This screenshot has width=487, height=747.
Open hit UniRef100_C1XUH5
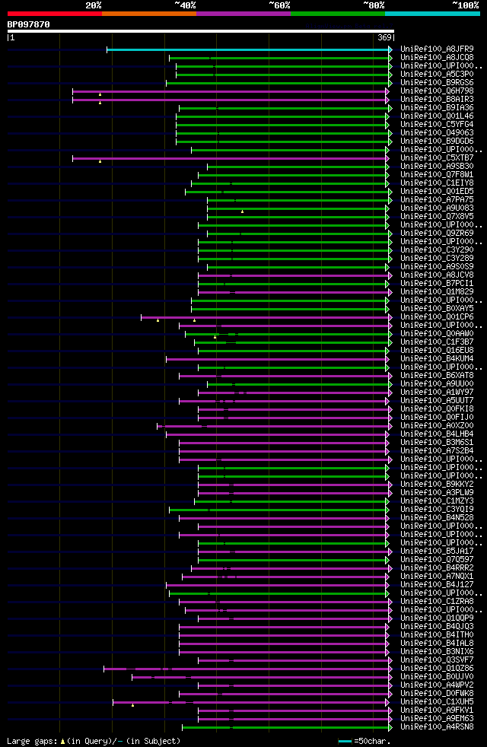point(437,703)
